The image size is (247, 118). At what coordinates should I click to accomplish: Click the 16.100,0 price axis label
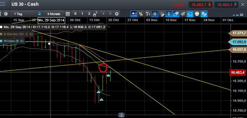click(x=239, y=91)
